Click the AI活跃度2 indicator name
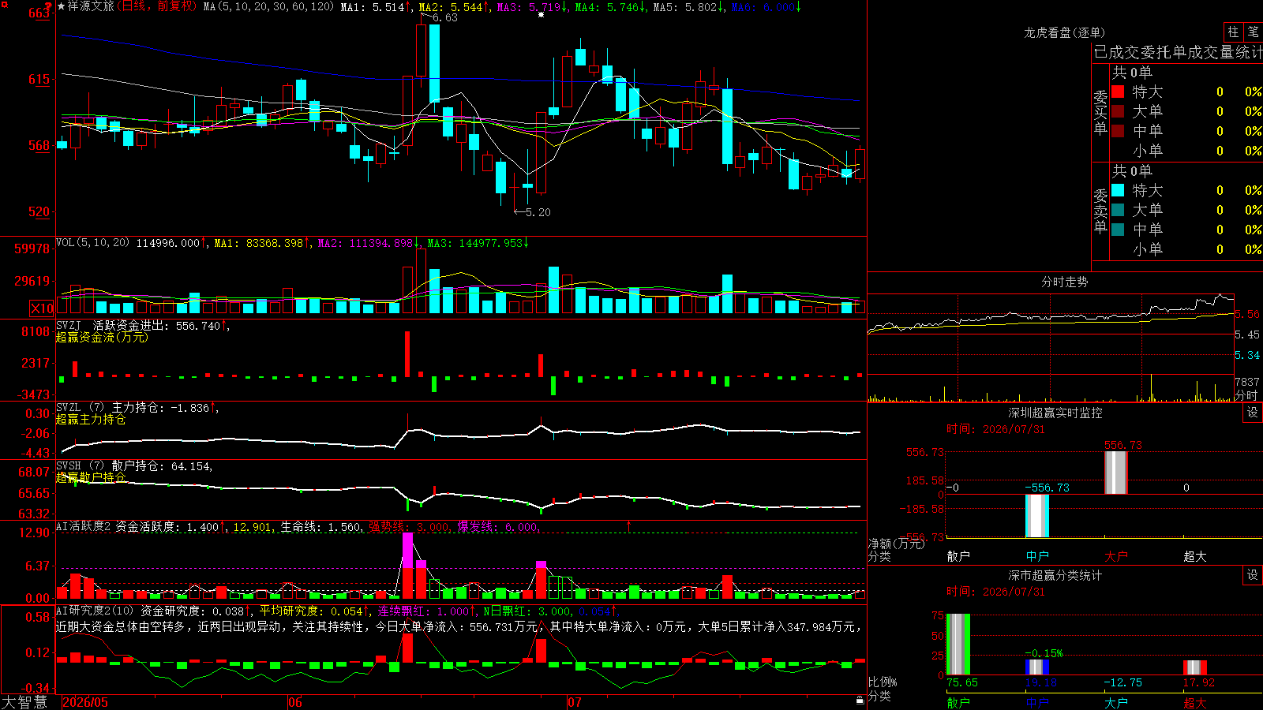Viewport: 1263px width, 710px height. 84,526
